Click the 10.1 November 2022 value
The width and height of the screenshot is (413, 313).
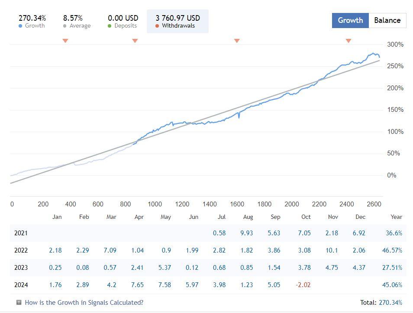coord(331,250)
